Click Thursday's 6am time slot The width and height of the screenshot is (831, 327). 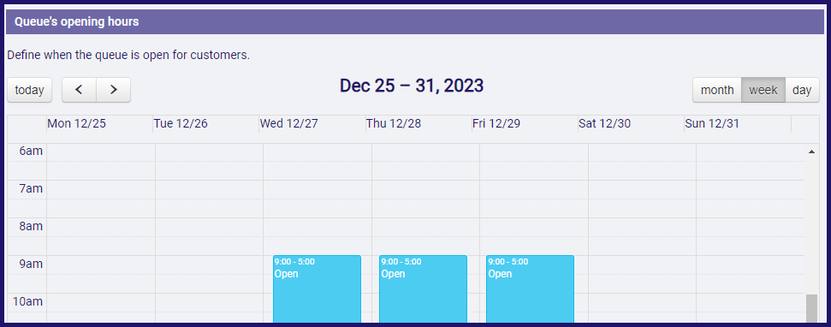click(x=425, y=152)
